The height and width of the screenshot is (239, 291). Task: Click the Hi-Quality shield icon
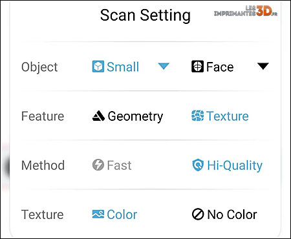click(198, 165)
